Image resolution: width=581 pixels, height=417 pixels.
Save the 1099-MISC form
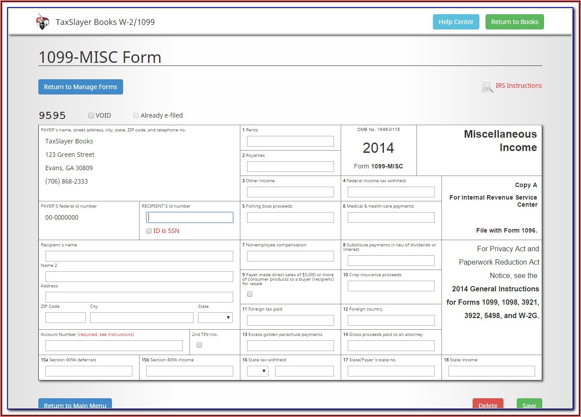[529, 405]
